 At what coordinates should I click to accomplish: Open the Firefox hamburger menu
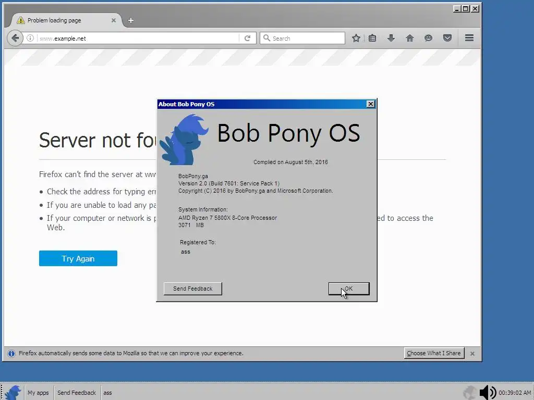pos(469,37)
